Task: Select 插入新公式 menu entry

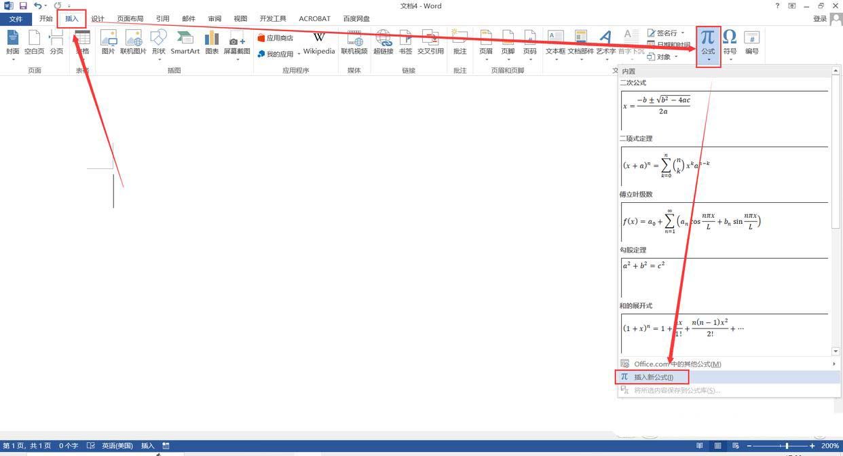Action: coord(652,377)
